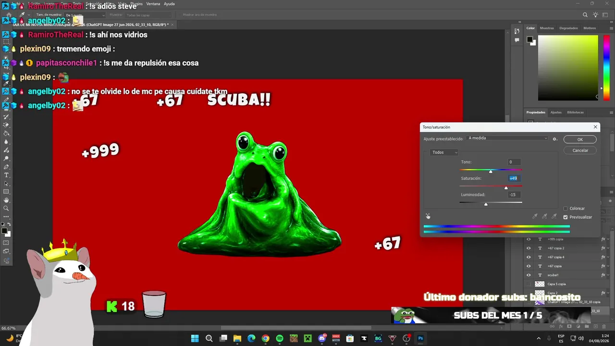Click Cancelar in Tono/saturación dialog
Viewport: 615px width, 346px height.
pyautogui.click(x=580, y=150)
